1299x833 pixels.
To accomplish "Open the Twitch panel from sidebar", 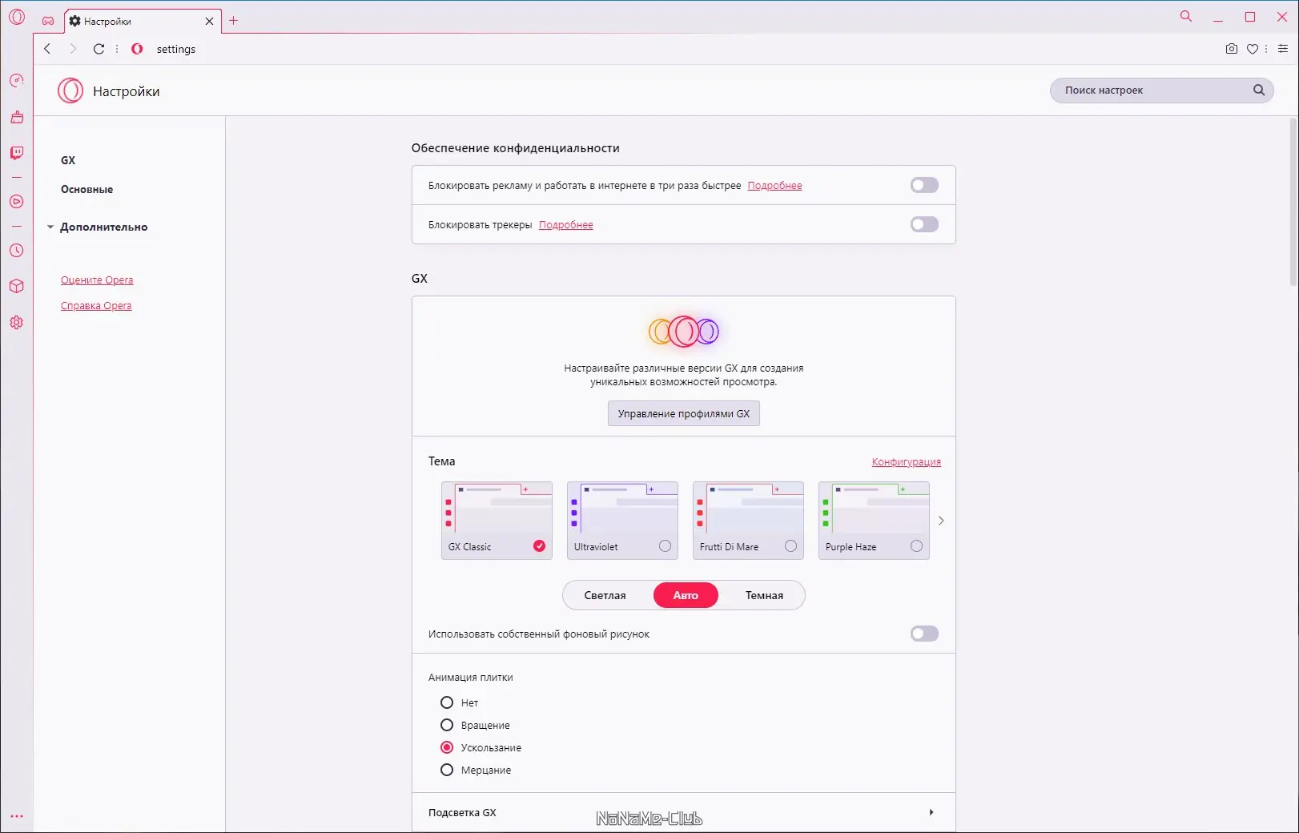I will tap(17, 152).
